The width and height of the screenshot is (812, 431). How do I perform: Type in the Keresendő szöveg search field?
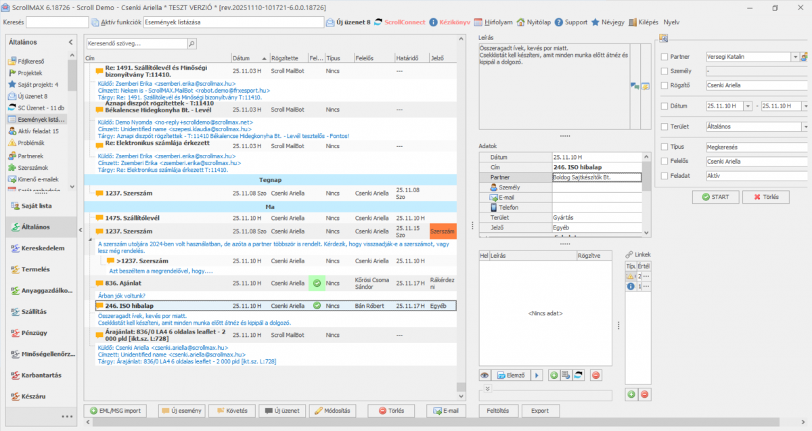point(135,44)
